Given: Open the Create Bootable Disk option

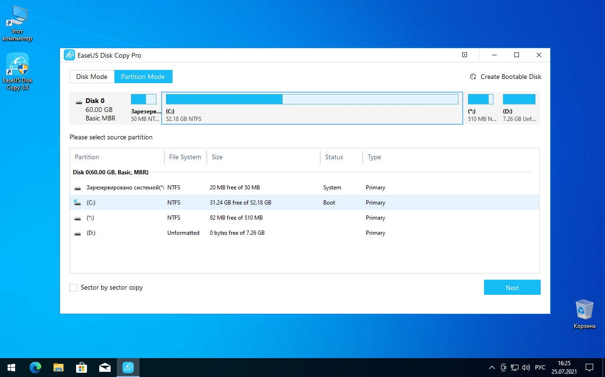Looking at the screenshot, I should point(506,77).
